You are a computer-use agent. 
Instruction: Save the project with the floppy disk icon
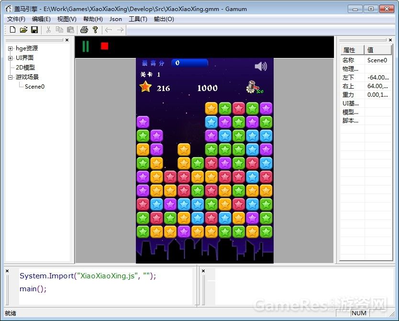point(34,30)
